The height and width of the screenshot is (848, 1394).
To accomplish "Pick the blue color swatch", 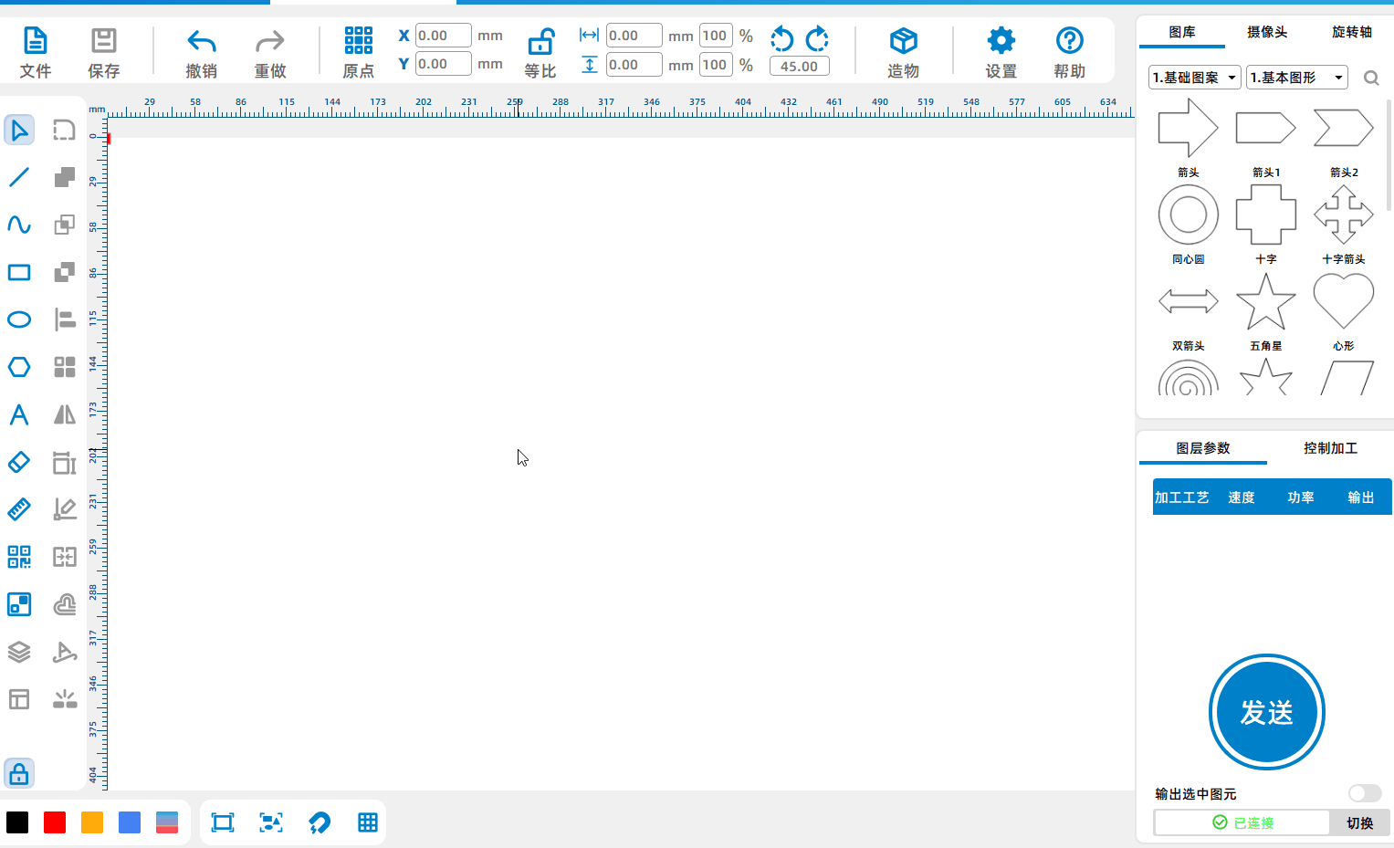I will [130, 822].
